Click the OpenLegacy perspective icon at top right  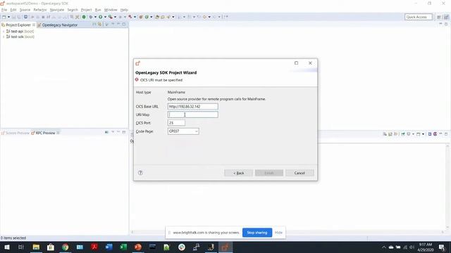tap(446, 17)
